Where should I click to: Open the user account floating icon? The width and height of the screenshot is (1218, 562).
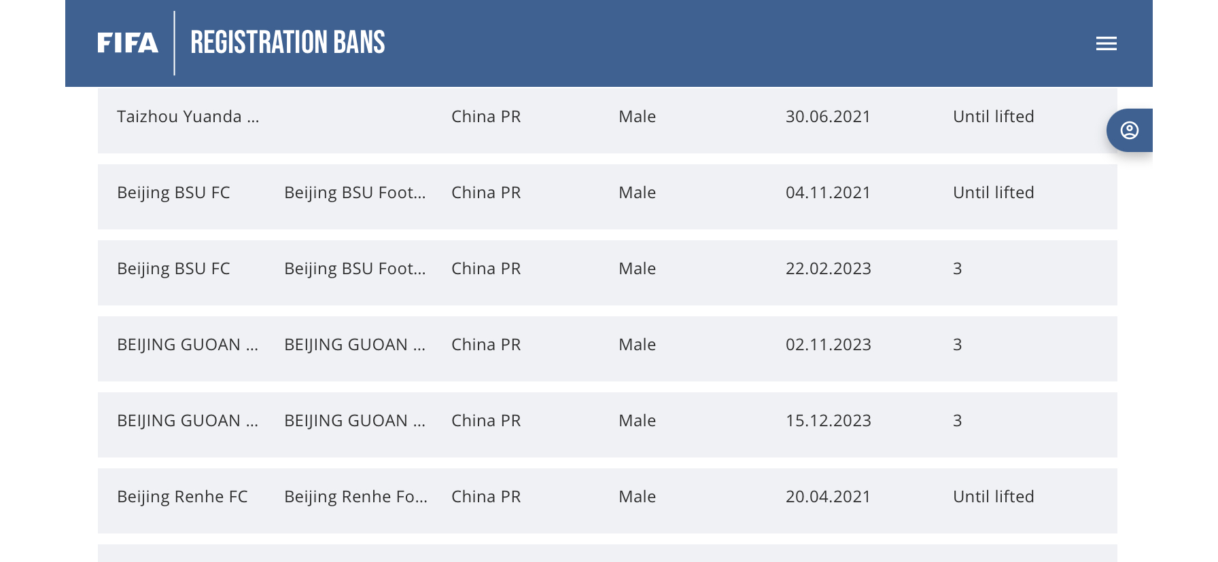(1130, 130)
